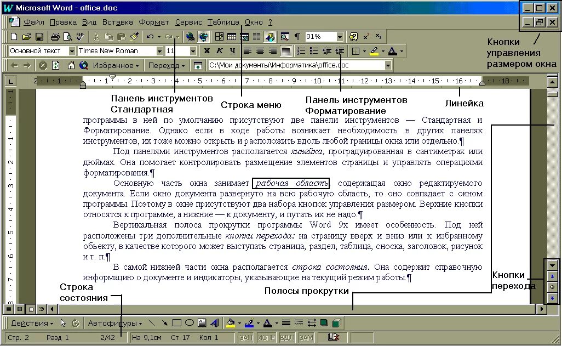The image size is (562, 346).
Task: Apply fill color paint bucket
Action: click(x=231, y=323)
